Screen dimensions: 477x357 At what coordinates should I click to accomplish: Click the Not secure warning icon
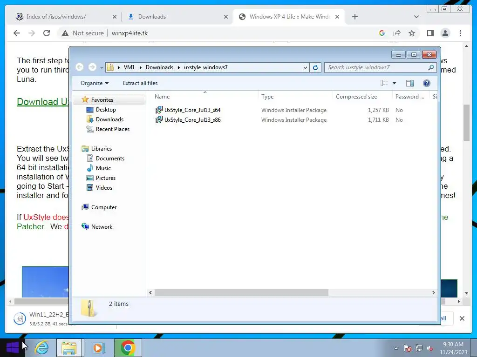(x=65, y=33)
